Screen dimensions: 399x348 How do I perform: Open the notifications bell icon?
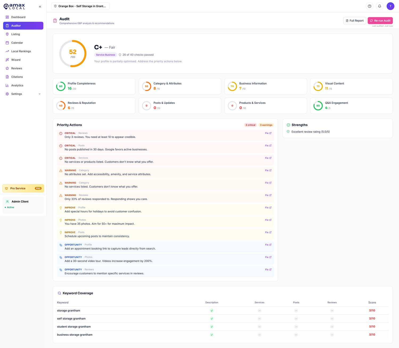click(380, 6)
